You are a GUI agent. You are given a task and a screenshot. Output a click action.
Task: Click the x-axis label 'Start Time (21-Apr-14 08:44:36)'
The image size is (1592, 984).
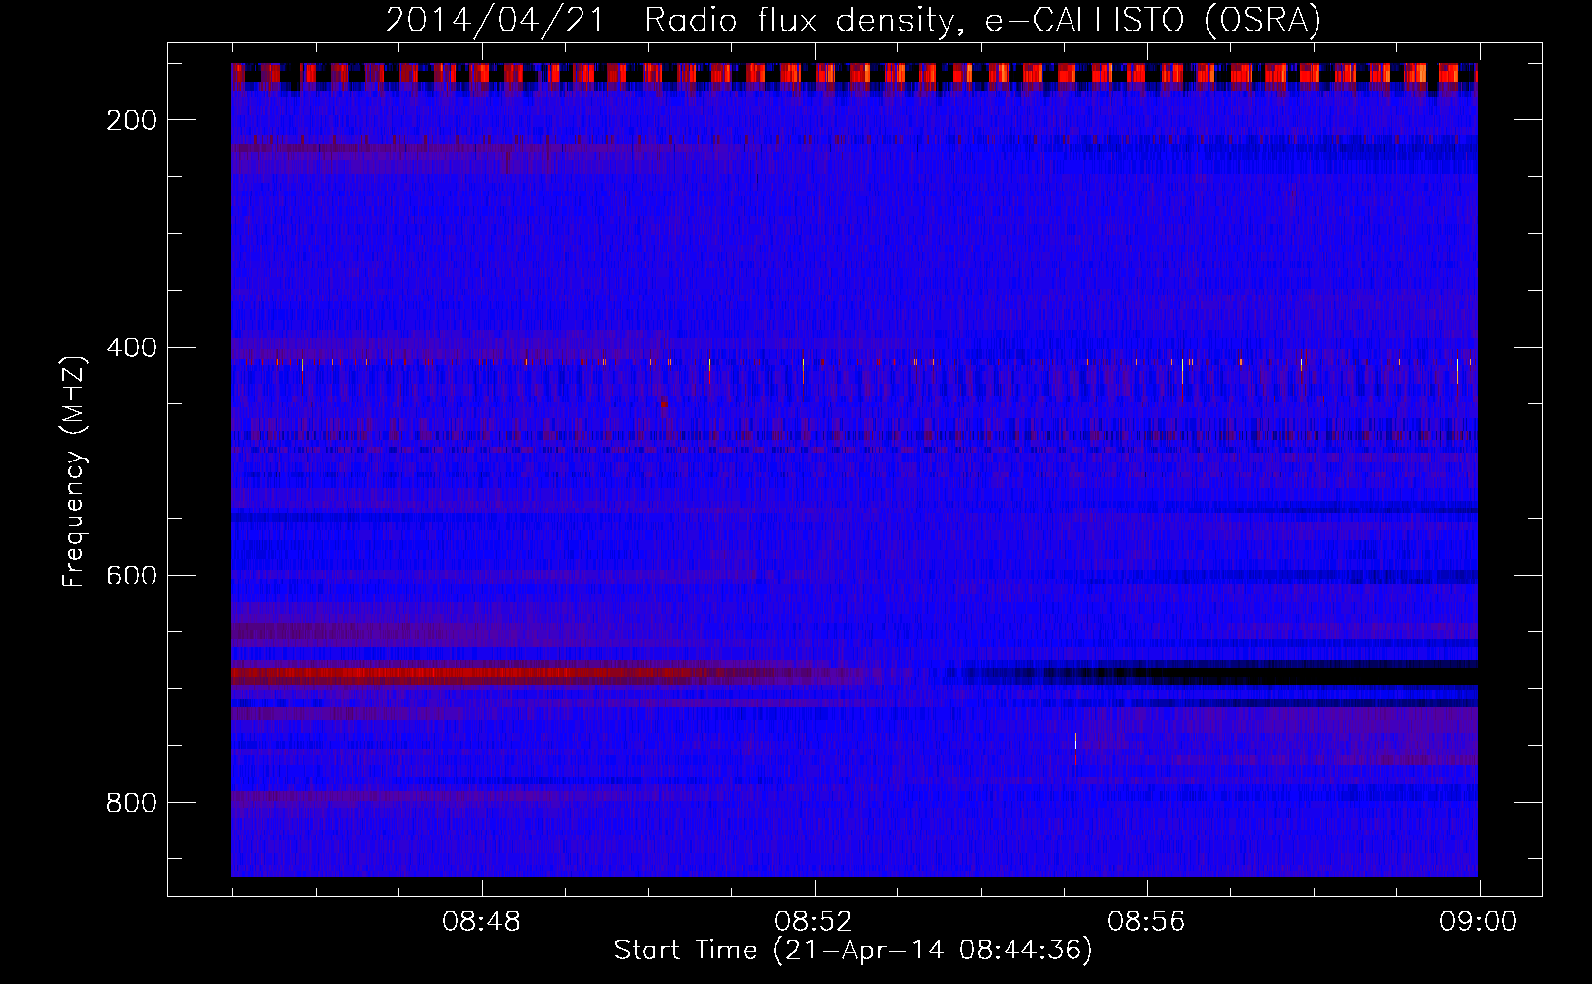[853, 951]
